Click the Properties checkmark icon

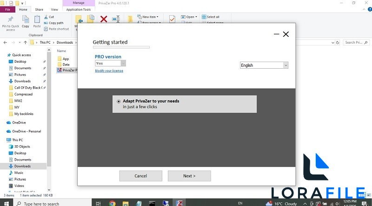point(172,19)
